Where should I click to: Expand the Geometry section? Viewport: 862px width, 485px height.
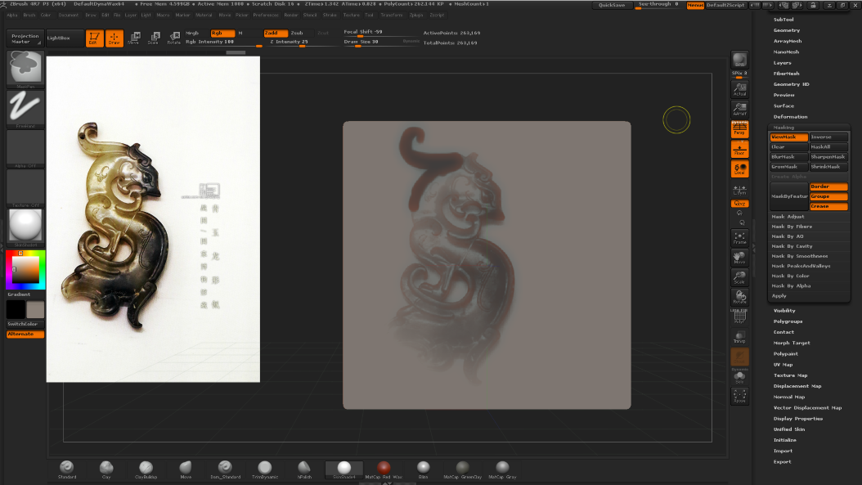(x=787, y=30)
